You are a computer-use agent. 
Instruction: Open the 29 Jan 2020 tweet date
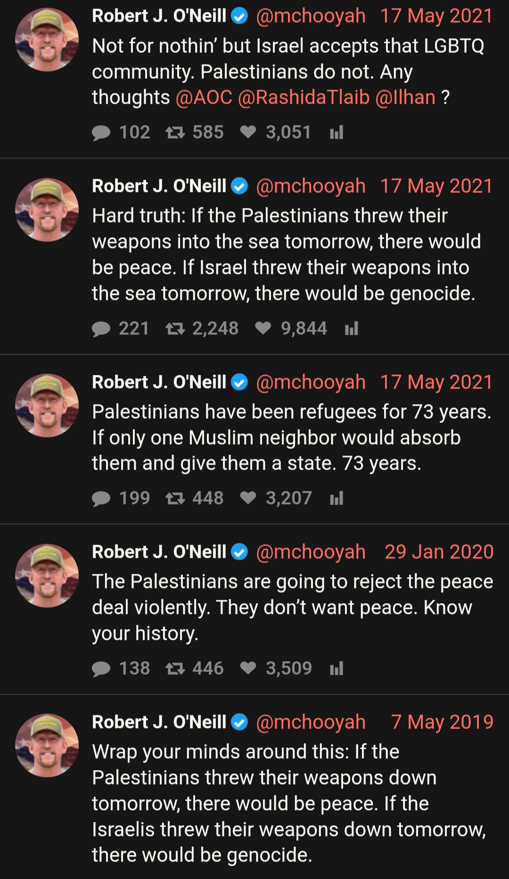click(x=439, y=552)
